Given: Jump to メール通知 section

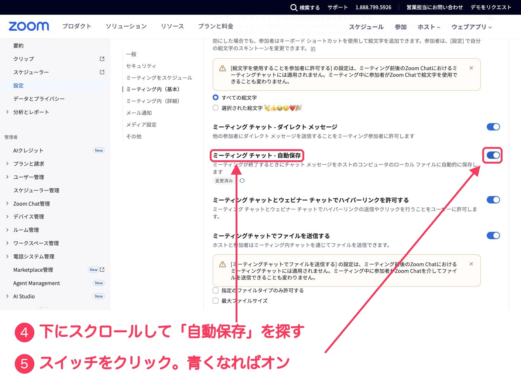Looking at the screenshot, I should pyautogui.click(x=139, y=113).
